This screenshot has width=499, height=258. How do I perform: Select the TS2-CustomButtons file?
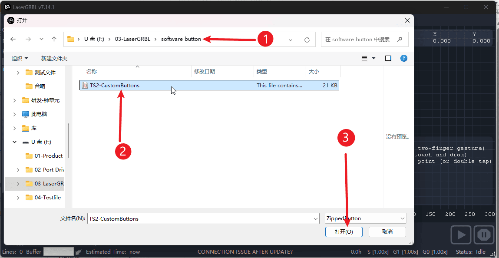click(114, 86)
